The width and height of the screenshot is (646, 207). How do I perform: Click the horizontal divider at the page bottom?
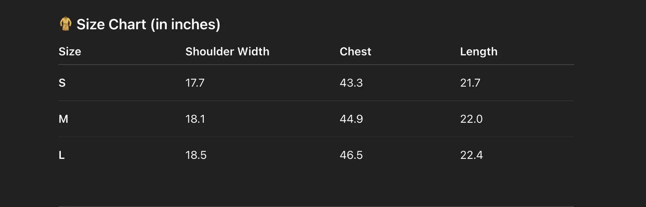click(x=316, y=206)
